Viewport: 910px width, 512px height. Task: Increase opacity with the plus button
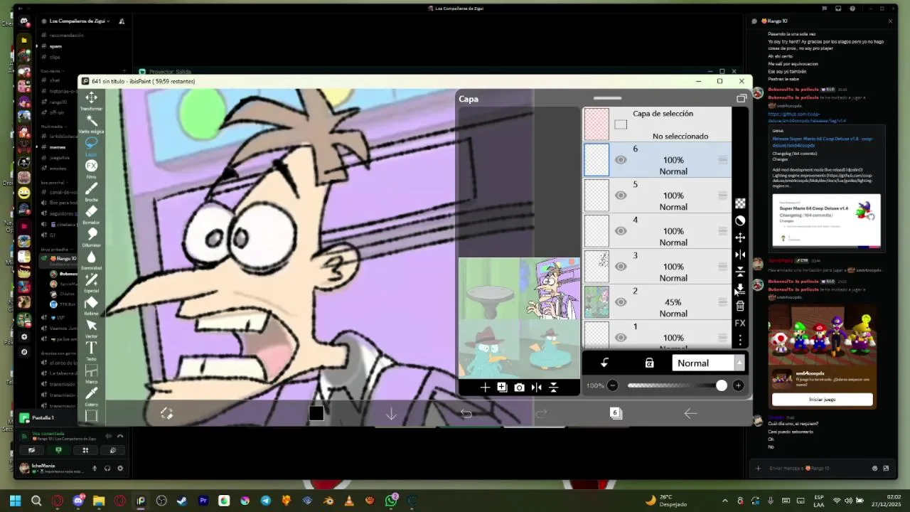(x=738, y=385)
